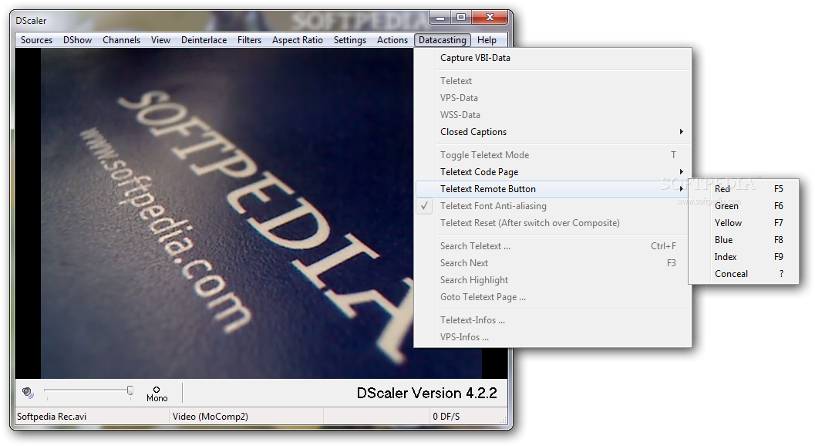Open the View menu
Image resolution: width=815 pixels, height=446 pixels.
[x=160, y=40]
